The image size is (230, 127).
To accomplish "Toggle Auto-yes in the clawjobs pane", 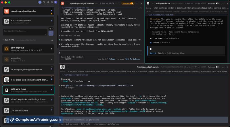I will [132, 3].
